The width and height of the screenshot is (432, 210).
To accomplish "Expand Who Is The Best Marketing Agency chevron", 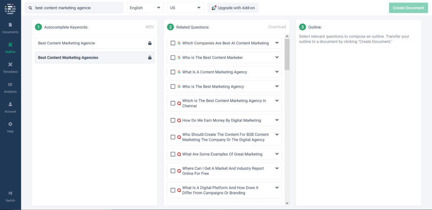I will [x=277, y=86].
